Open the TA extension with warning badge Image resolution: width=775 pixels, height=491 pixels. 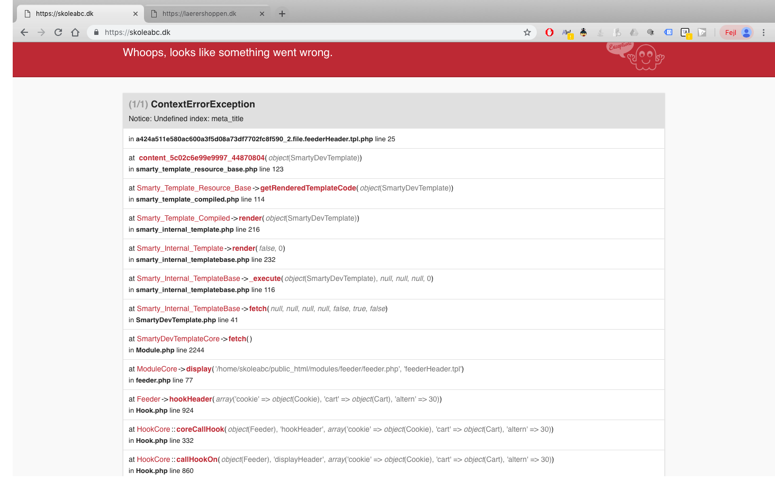686,33
